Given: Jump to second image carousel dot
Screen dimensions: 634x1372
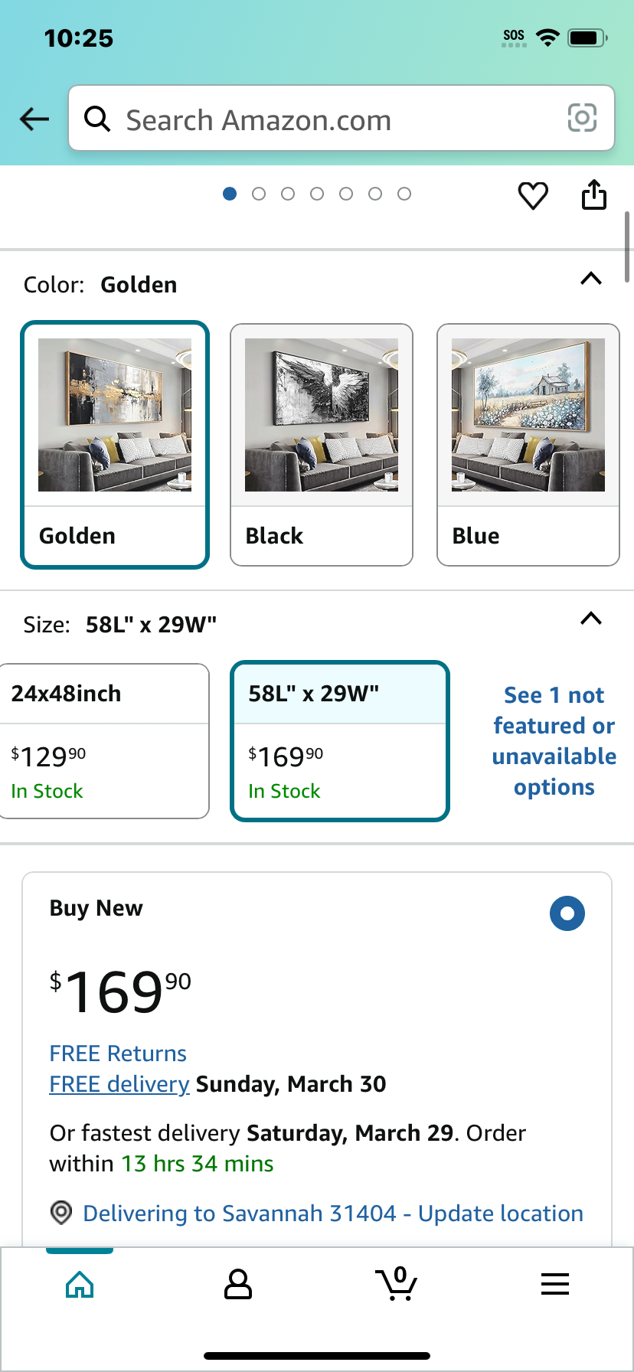Looking at the screenshot, I should pyautogui.click(x=259, y=194).
